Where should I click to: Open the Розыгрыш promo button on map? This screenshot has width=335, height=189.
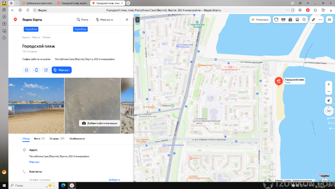coord(260,20)
